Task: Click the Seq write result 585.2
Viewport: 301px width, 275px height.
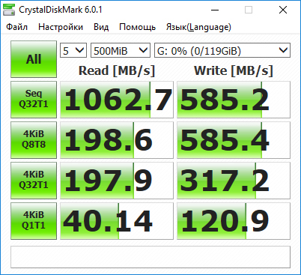Action: [234, 100]
